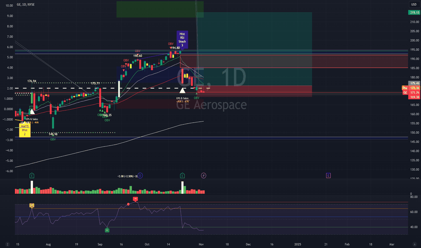Click the EPS & Sales label under the October candle
The image size is (421, 248).
tap(182, 98)
